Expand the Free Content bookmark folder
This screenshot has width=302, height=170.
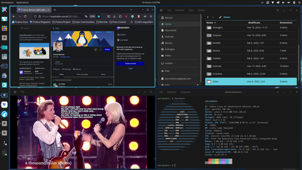pyautogui.click(x=118, y=22)
